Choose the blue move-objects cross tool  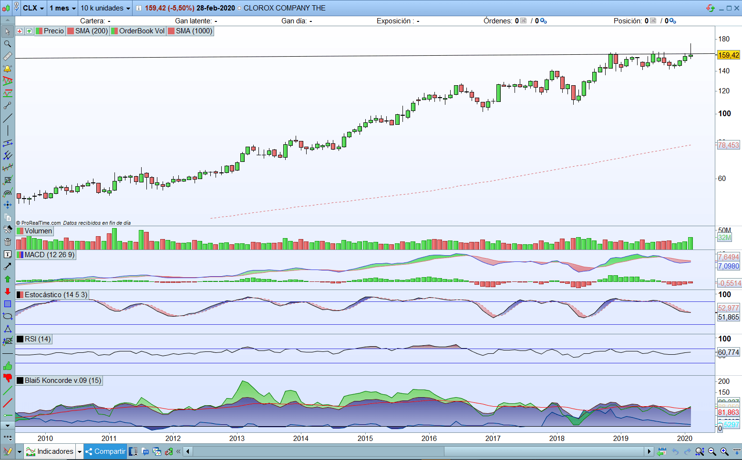(x=7, y=205)
